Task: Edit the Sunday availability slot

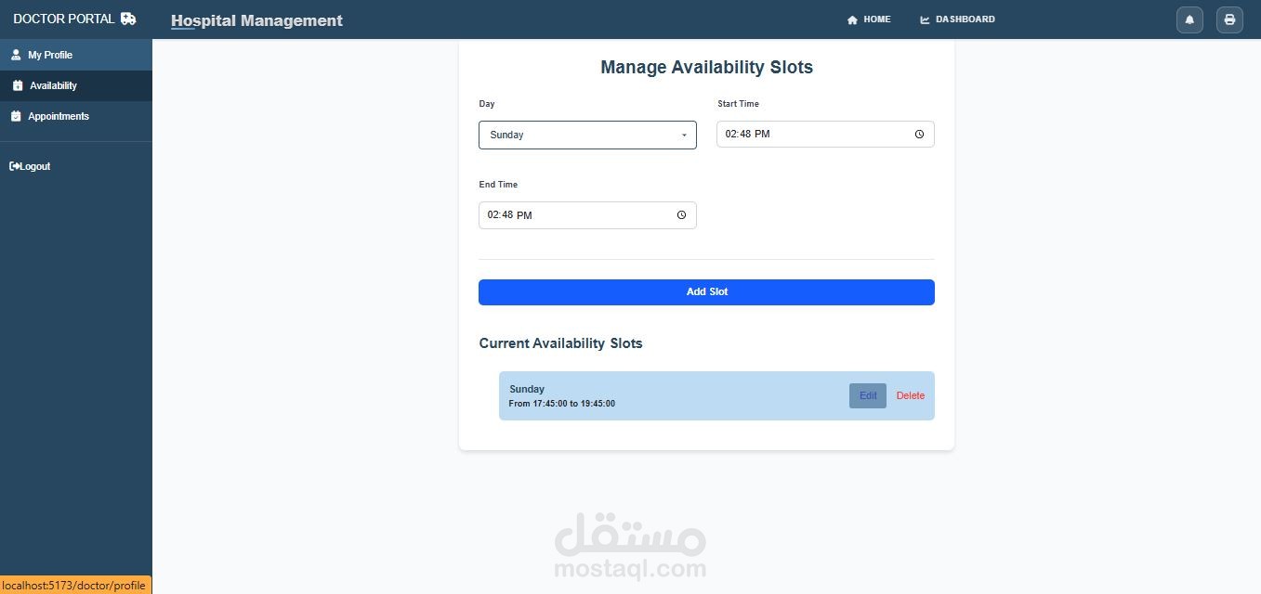Action: tap(868, 395)
